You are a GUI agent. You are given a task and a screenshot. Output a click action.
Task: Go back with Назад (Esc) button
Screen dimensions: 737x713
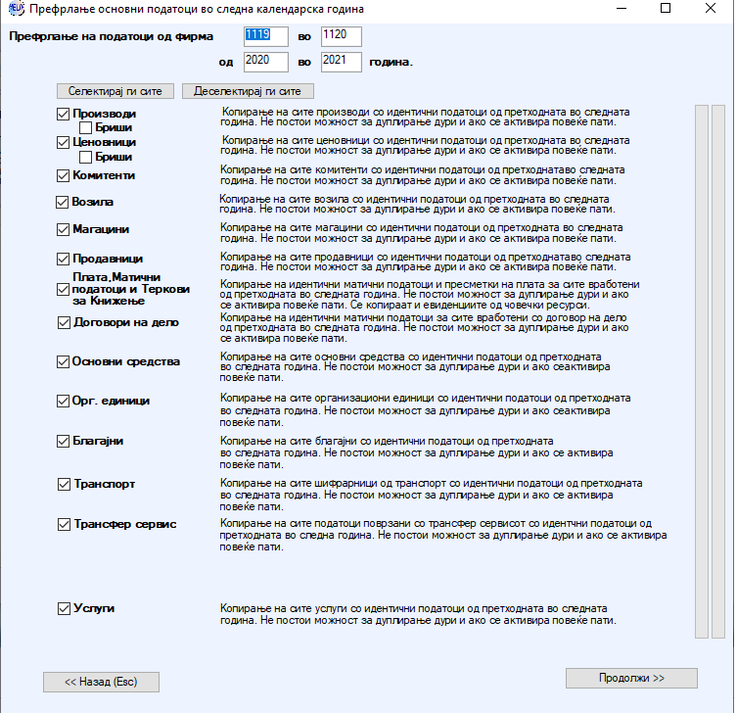click(x=101, y=682)
